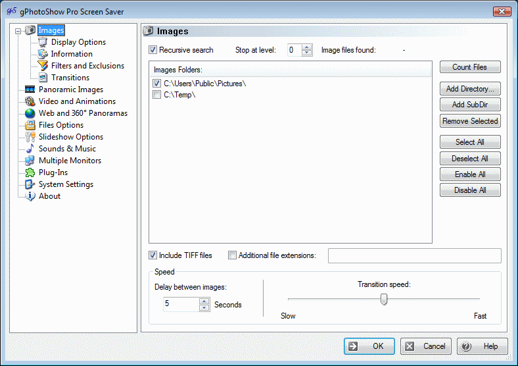This screenshot has height=366, width=518.
Task: Click the camera icon beside Images in the tree
Action: click(30, 30)
